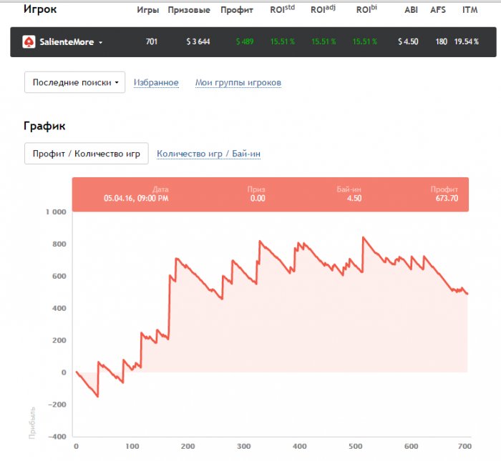Image resolution: width=501 pixels, height=461 pixels.
Task: Click the Профит column header
Action: click(x=237, y=10)
